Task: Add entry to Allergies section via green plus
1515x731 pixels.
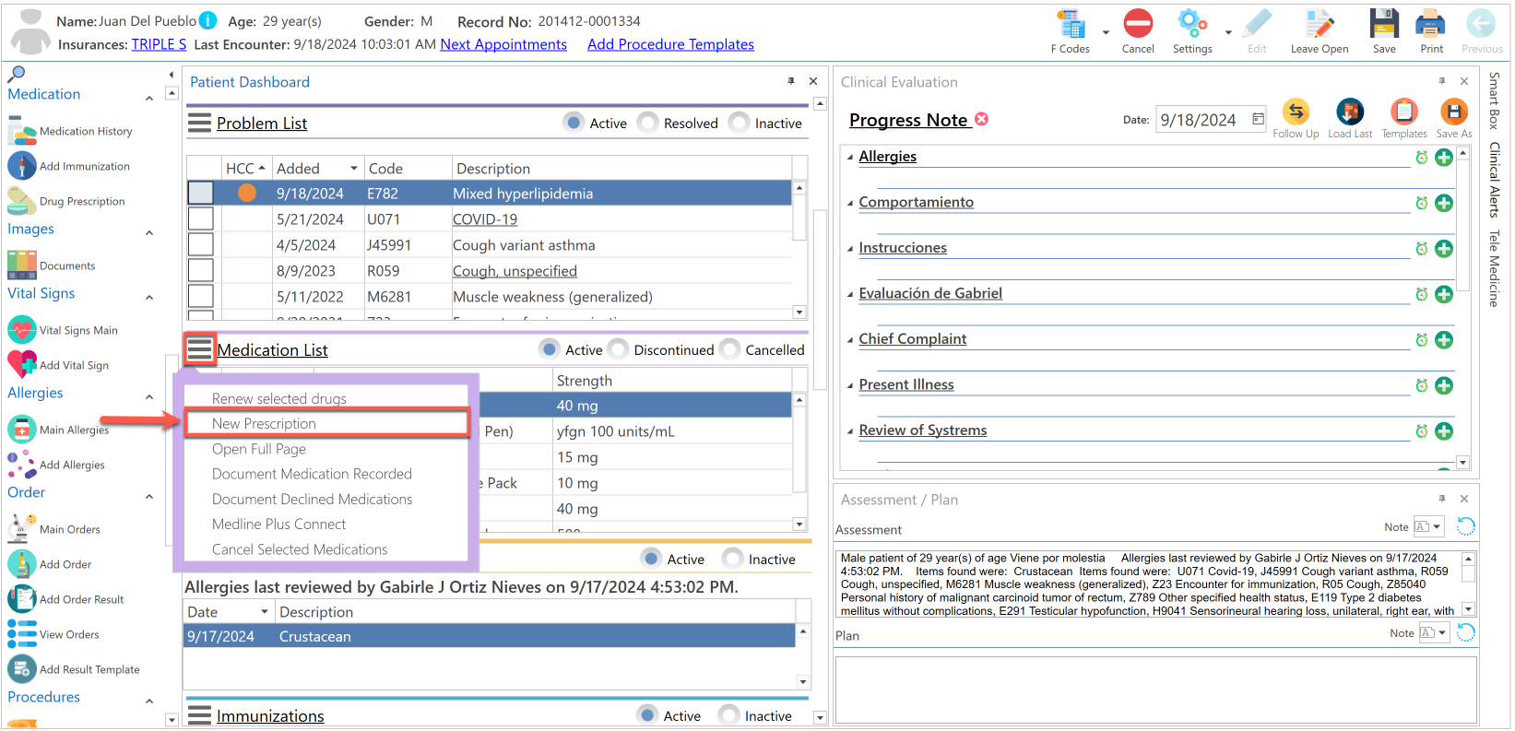Action: point(1444,158)
